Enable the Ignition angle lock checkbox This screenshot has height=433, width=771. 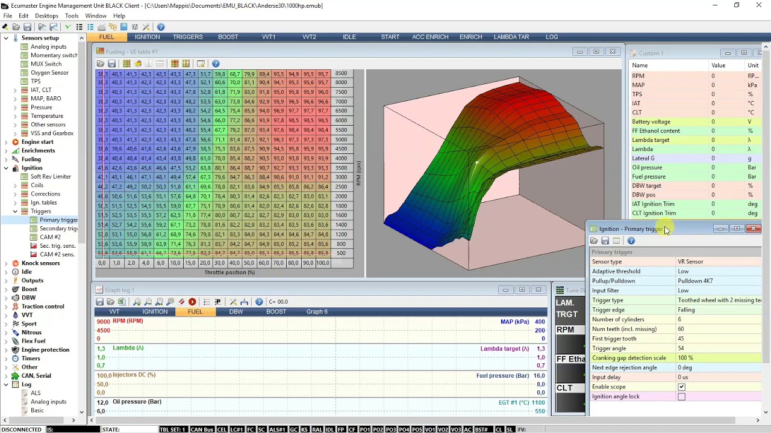point(681,396)
